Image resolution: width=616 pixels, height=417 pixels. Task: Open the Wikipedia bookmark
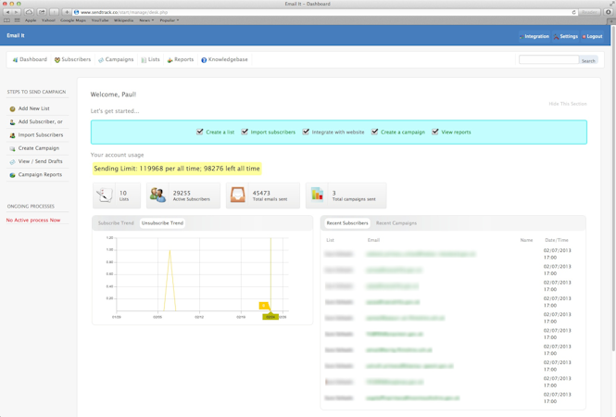(x=123, y=20)
